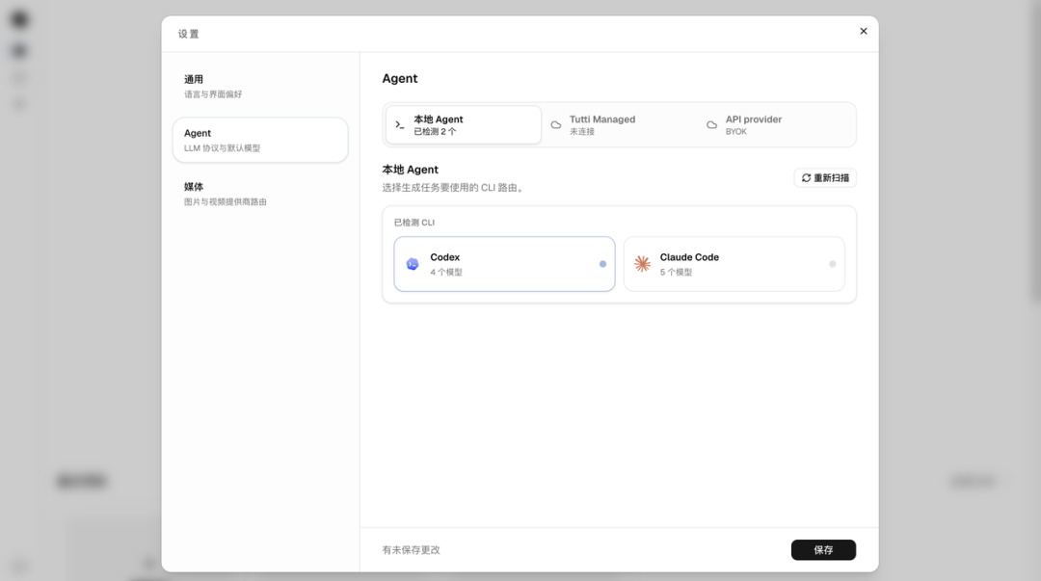Choose the Claude Code 5 个模型 card

click(734, 264)
